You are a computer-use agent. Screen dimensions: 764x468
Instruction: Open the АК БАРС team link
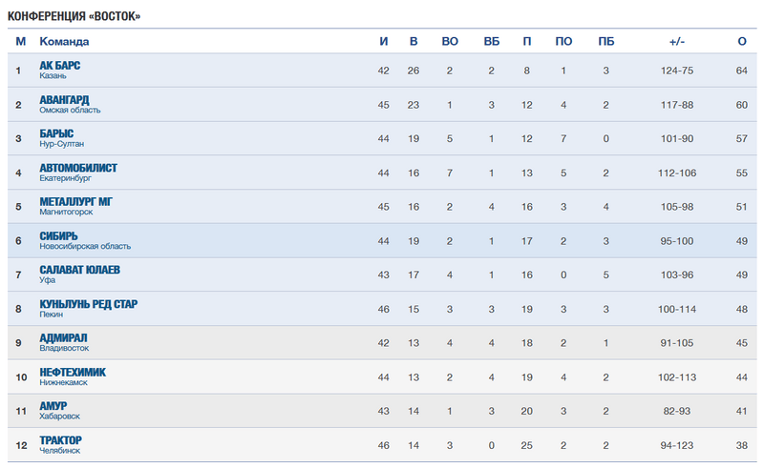[x=60, y=66]
